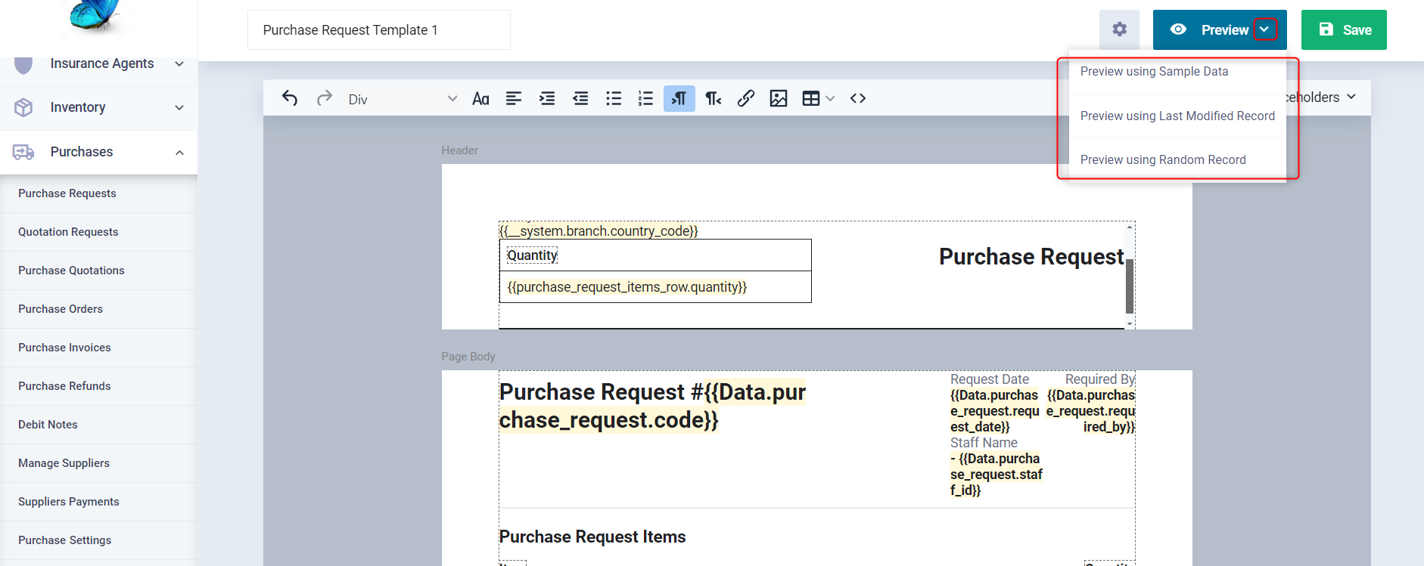
Task: Click the Preview dropdown arrow
Action: click(1264, 29)
